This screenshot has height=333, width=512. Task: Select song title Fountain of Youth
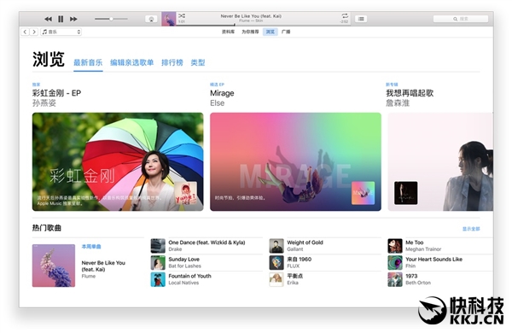[189, 276]
